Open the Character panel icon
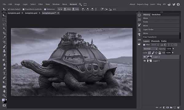Image resolution: width=184 pixels, height=110 pixels. point(139,30)
